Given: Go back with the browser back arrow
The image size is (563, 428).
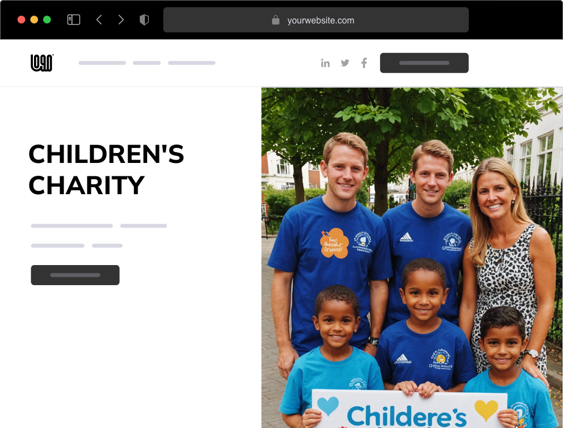Looking at the screenshot, I should pyautogui.click(x=99, y=20).
